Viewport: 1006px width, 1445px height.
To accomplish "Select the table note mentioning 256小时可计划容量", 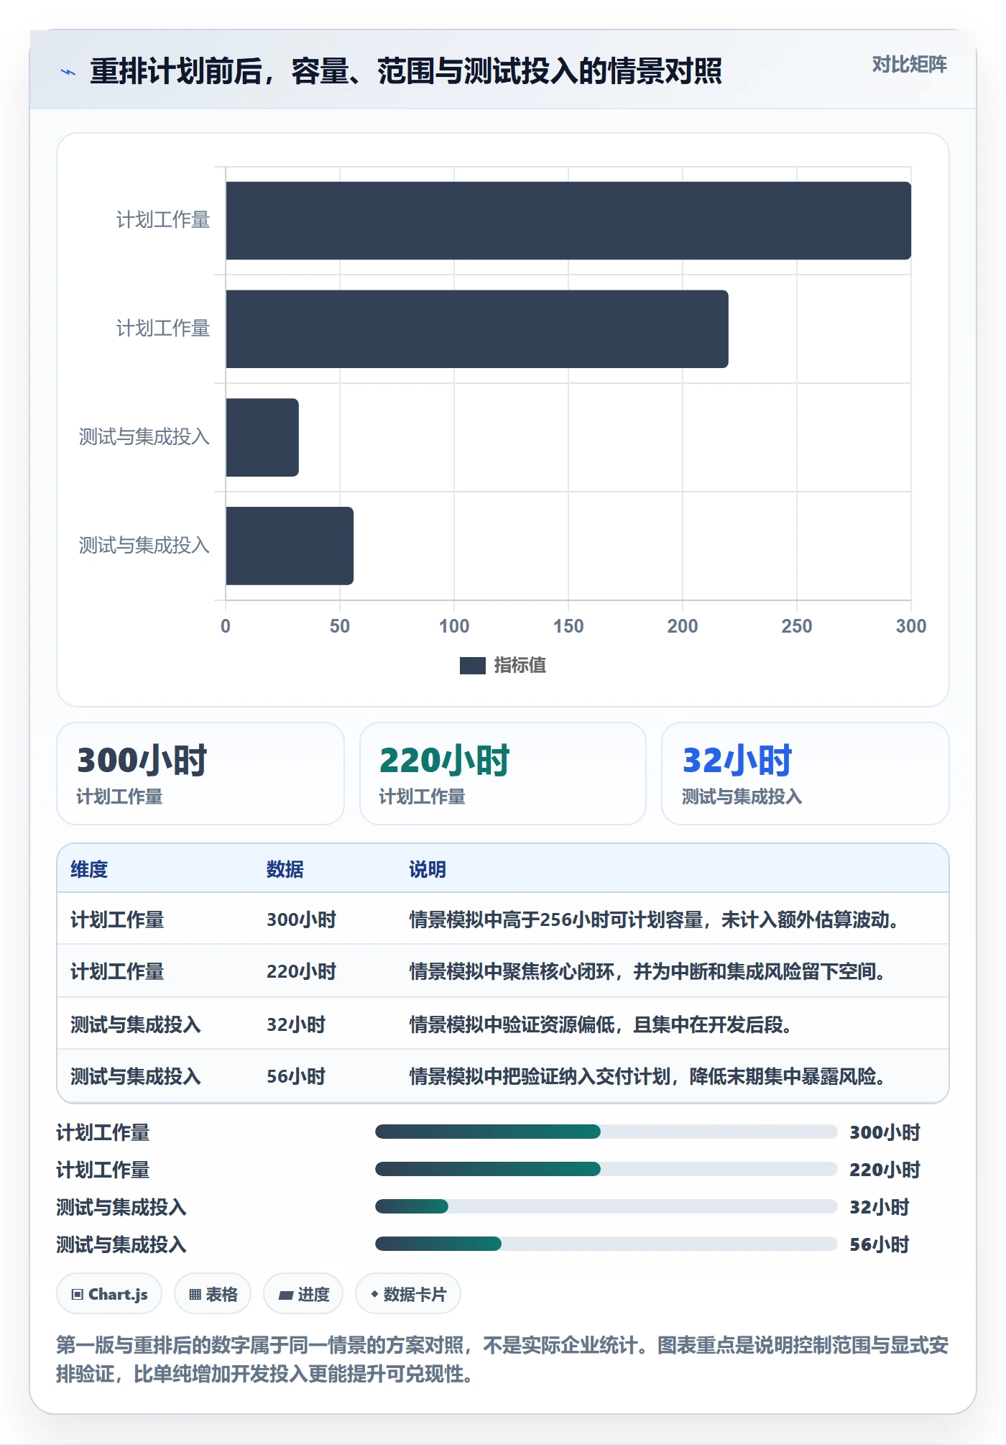I will tap(655, 919).
